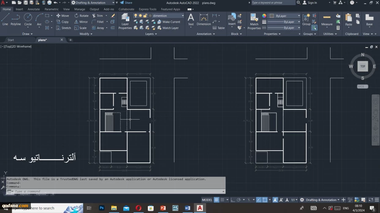Select the Circle tool
The width and height of the screenshot is (380, 213).
click(x=28, y=19)
